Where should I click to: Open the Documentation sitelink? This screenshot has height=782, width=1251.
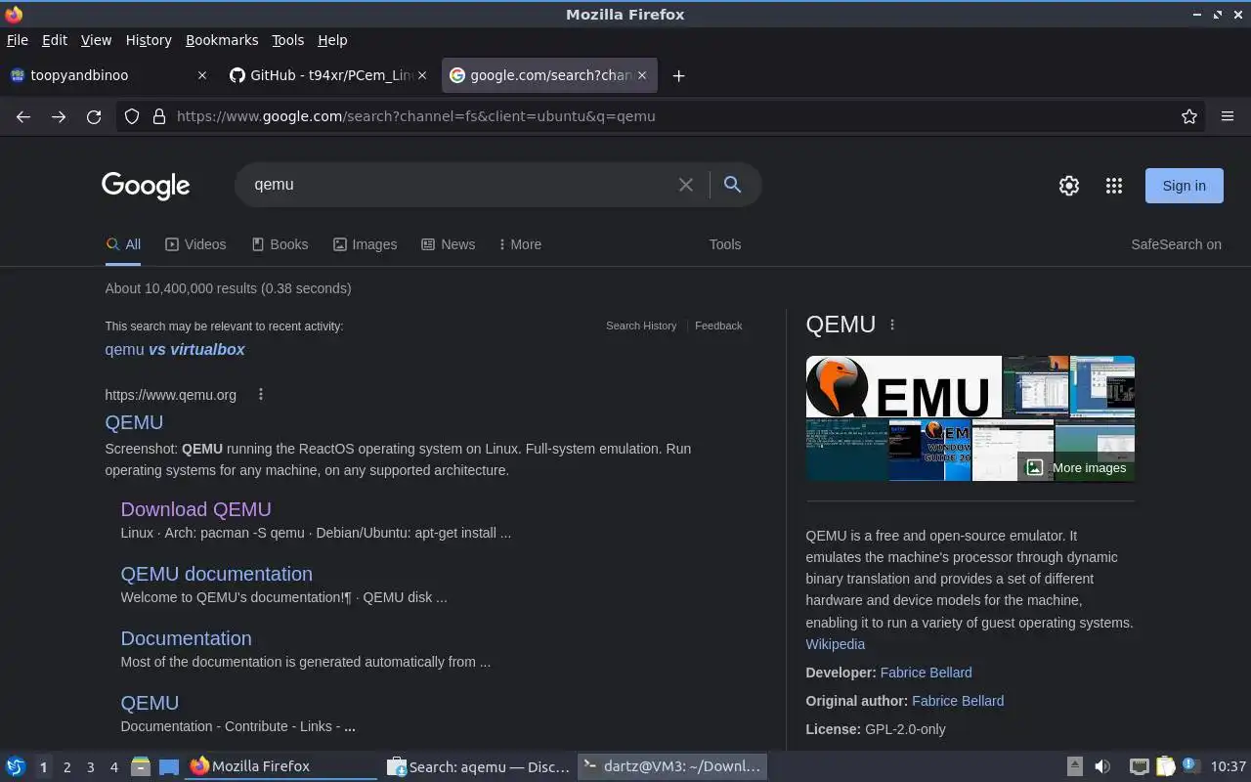[x=186, y=638]
